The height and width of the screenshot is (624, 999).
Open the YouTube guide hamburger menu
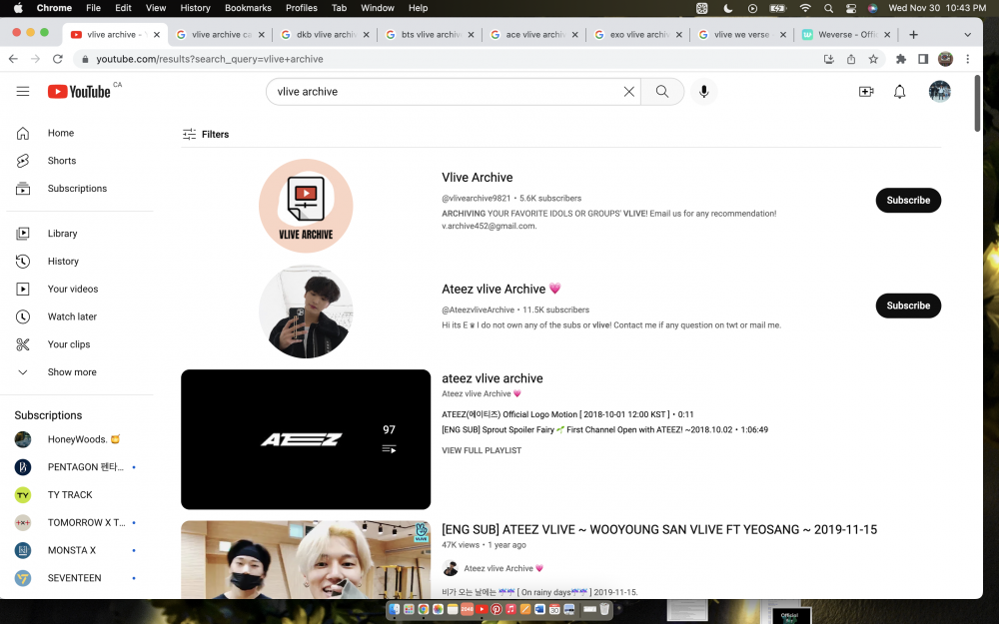click(x=23, y=92)
